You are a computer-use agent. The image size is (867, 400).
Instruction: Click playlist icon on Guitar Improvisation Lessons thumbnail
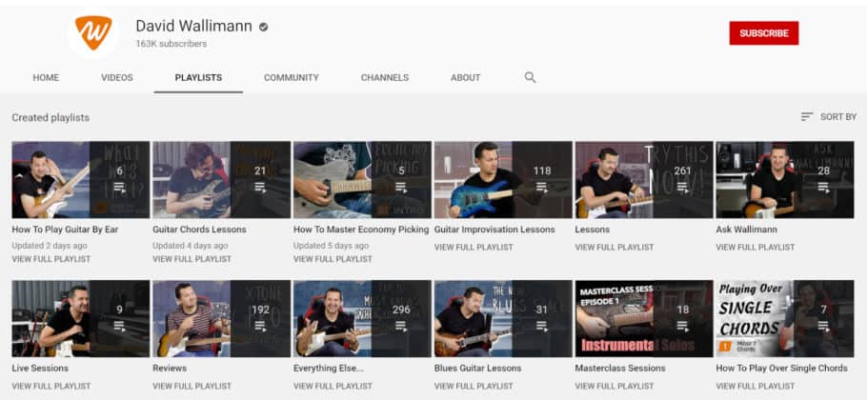coord(542,188)
